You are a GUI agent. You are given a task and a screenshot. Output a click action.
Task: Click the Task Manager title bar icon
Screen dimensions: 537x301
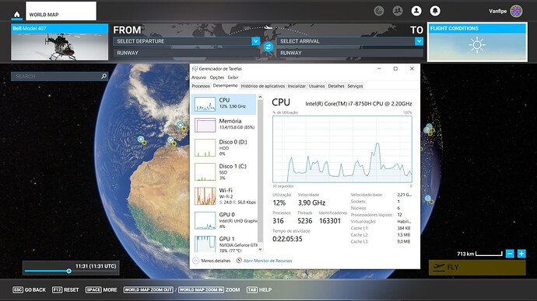click(195, 68)
